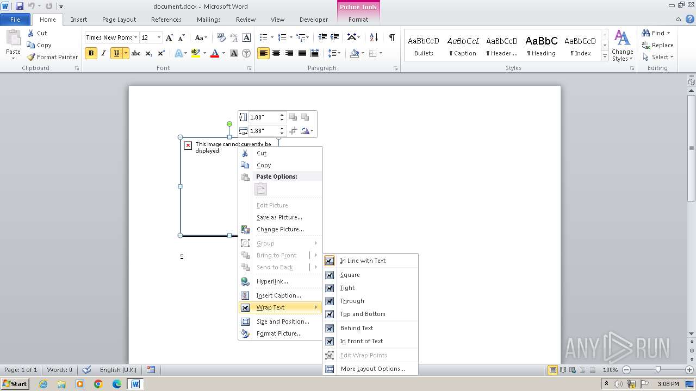Toggle Strikethrough formatting
This screenshot has height=391, width=696.
tap(136, 53)
